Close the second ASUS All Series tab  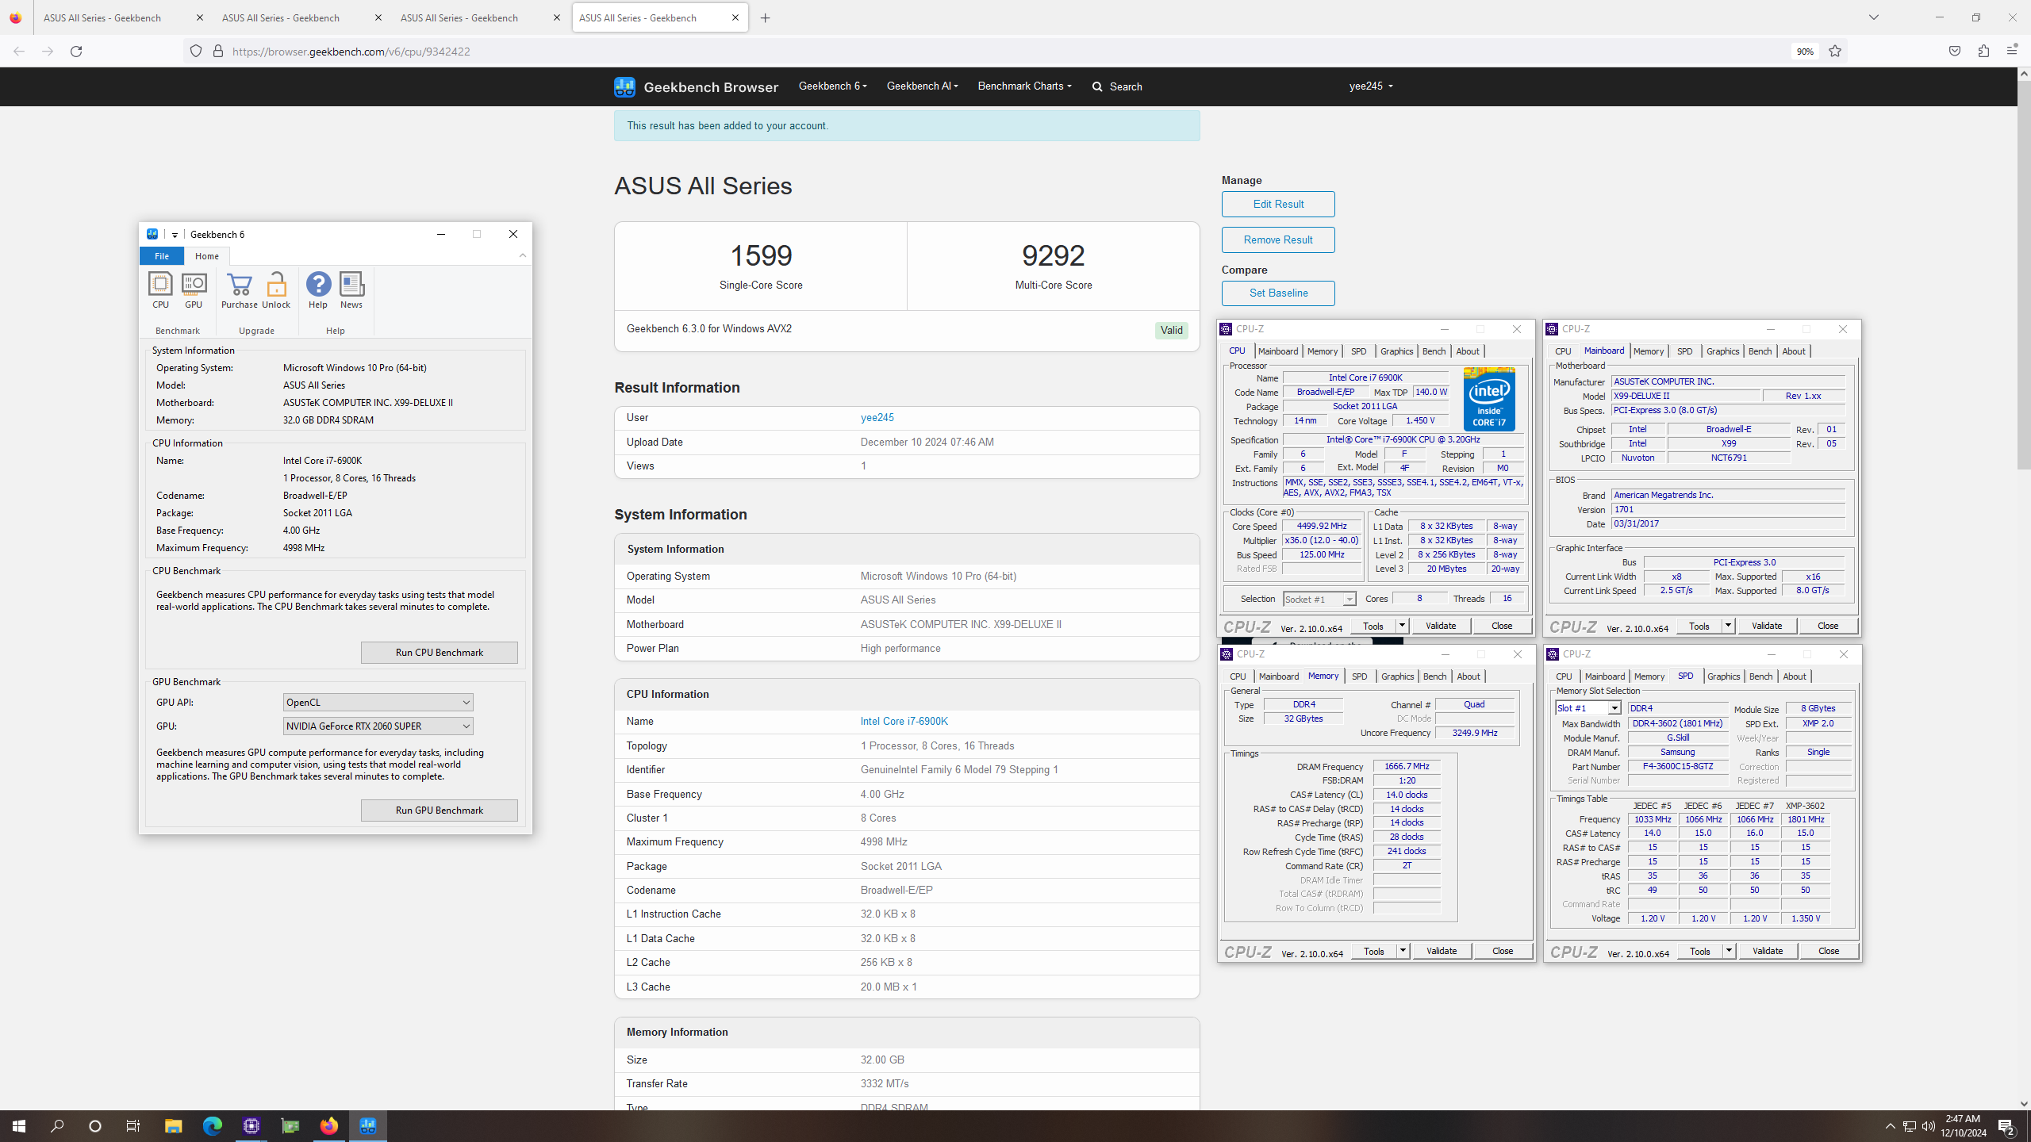pos(378,17)
